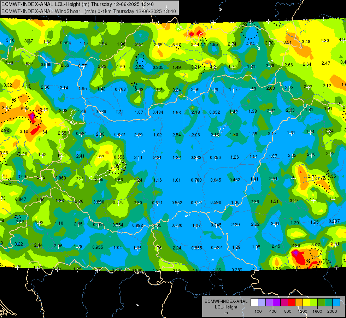Click the wind shear value 0.645
The width and height of the screenshot is (346, 318).
point(216,180)
